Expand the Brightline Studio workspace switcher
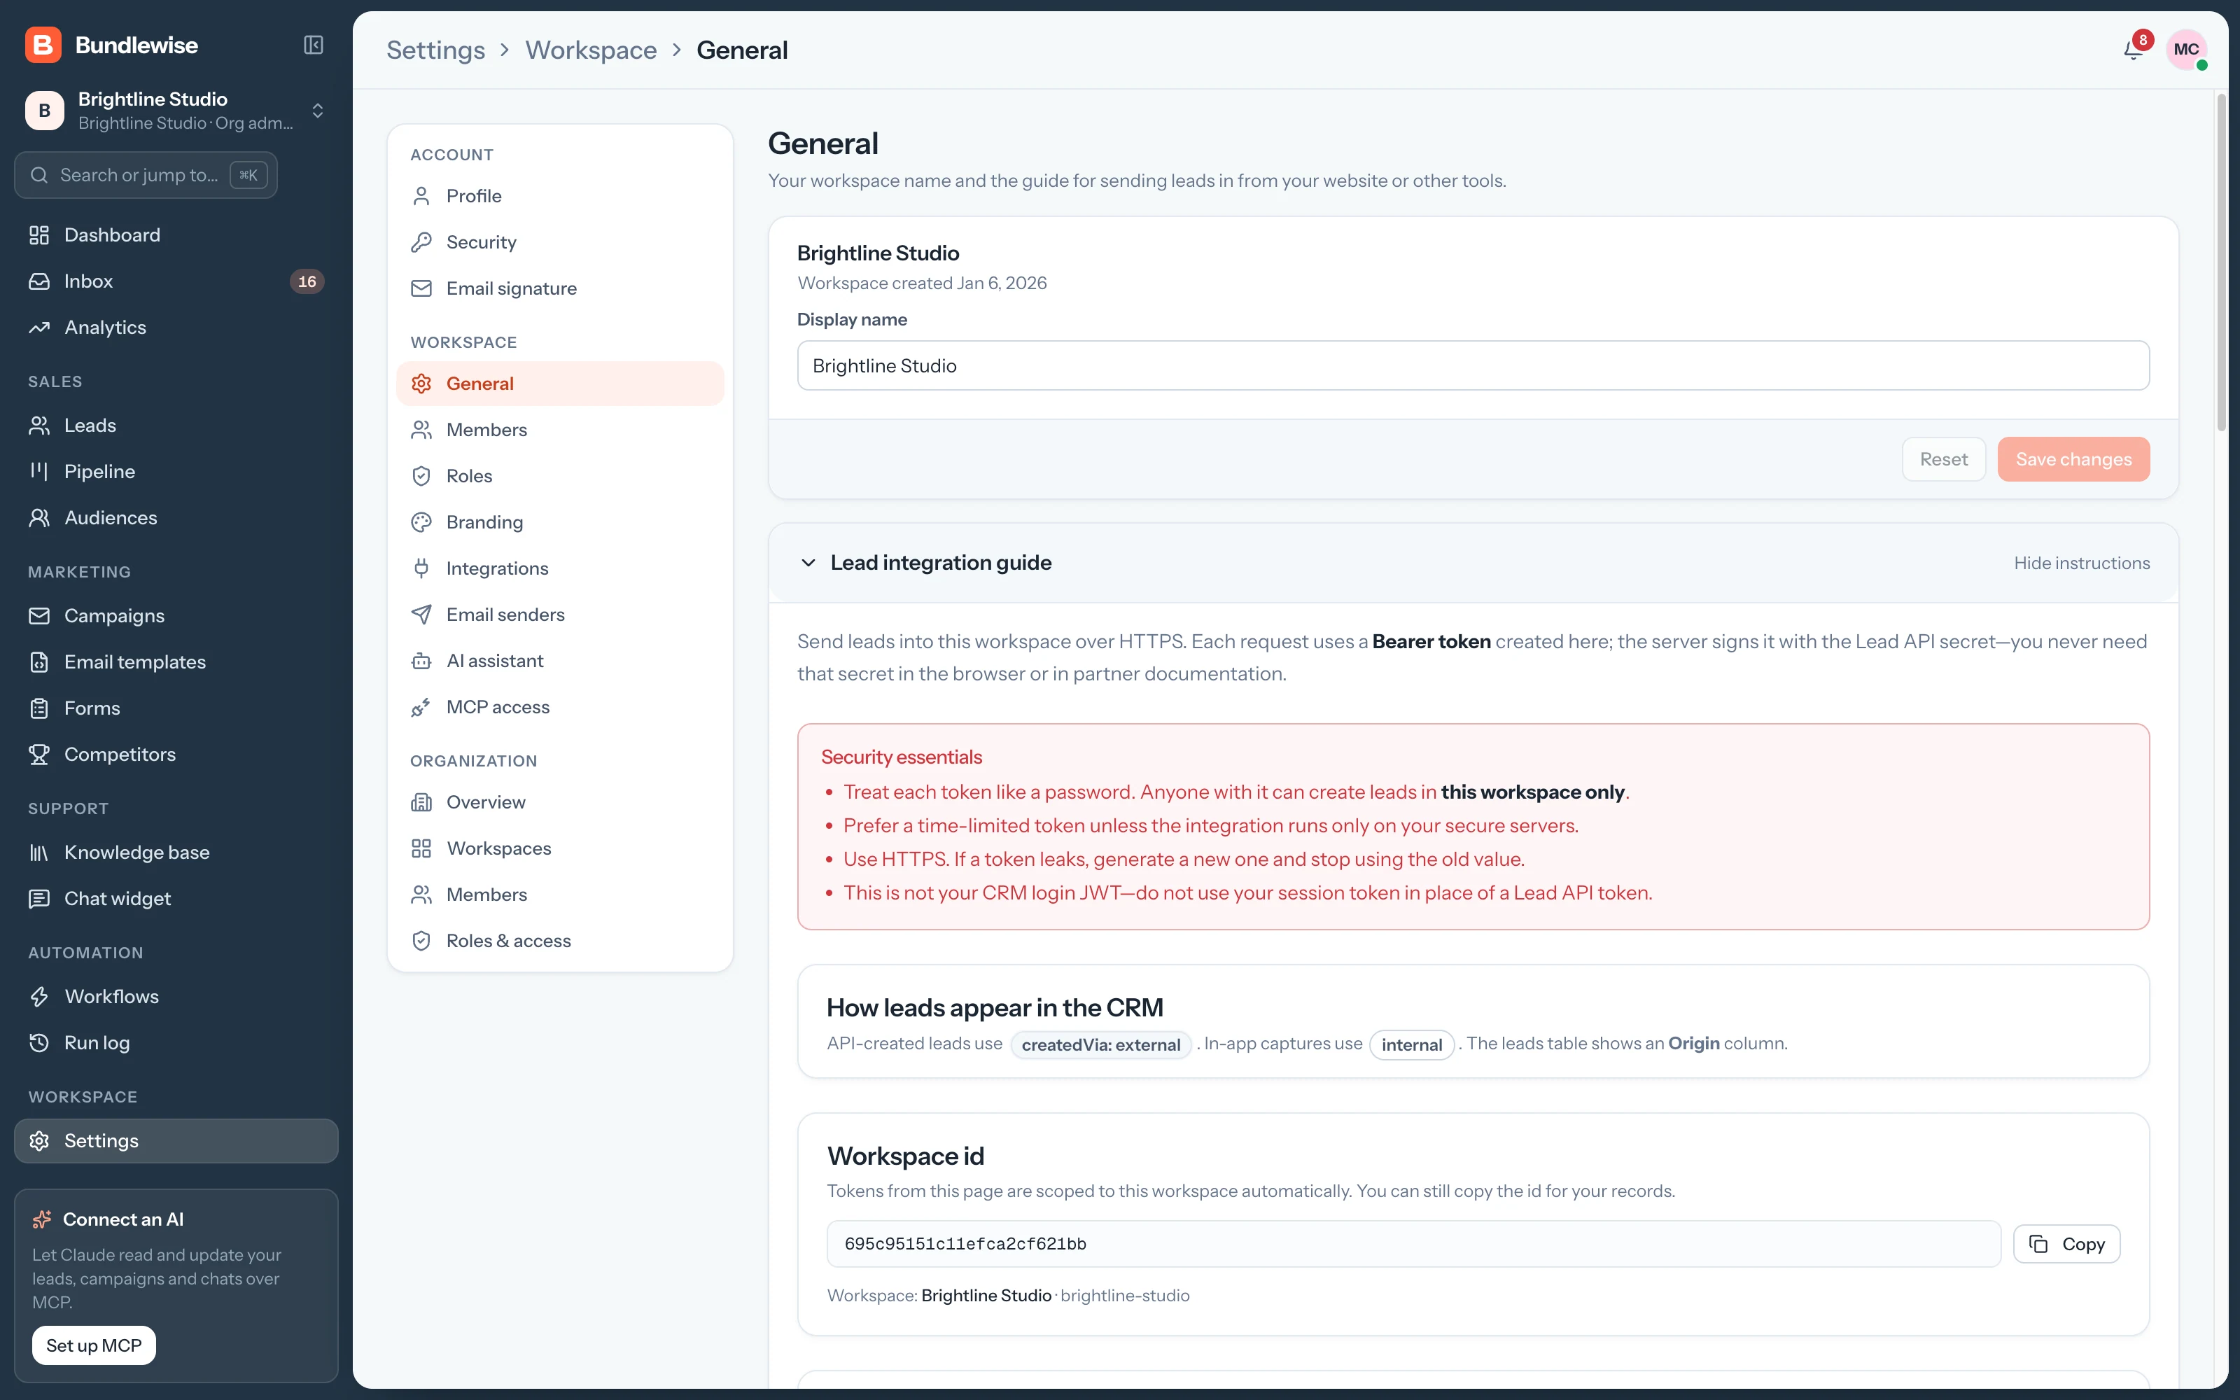2240x1400 pixels. point(176,110)
